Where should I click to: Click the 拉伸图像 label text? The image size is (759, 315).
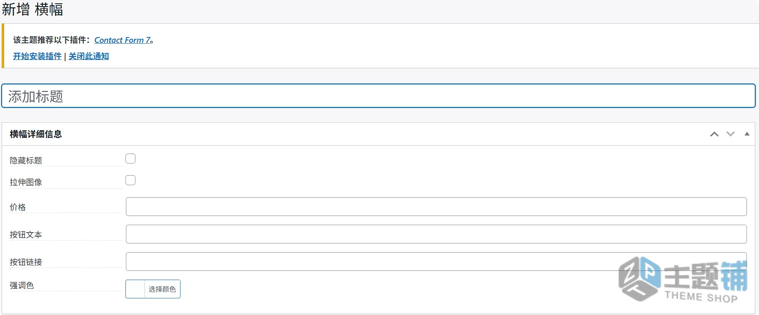click(26, 182)
